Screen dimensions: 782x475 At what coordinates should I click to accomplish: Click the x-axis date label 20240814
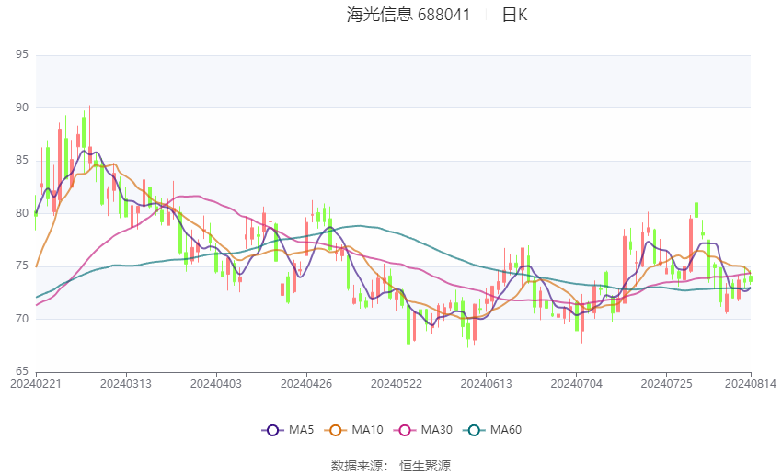tap(751, 384)
